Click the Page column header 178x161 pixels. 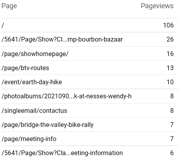[9, 6]
